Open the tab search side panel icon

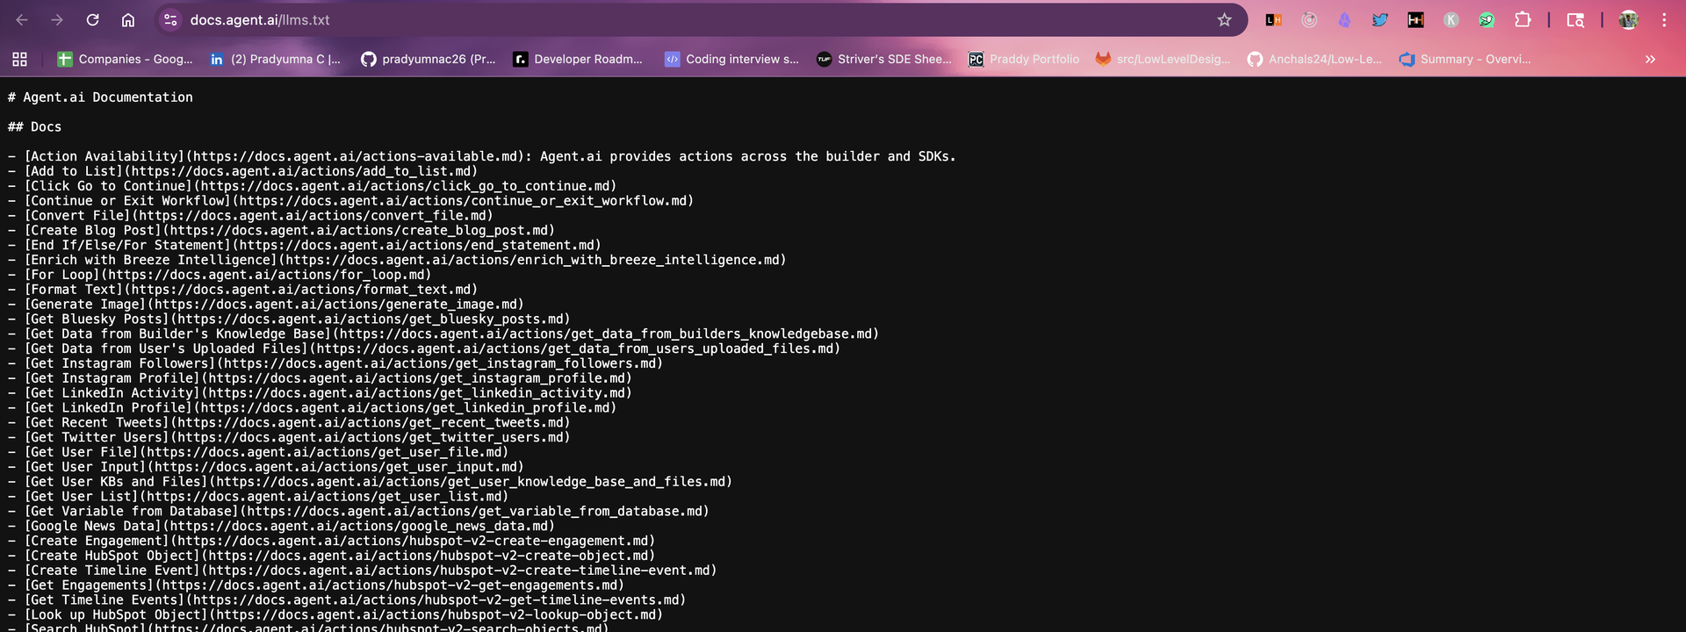[x=1575, y=19]
